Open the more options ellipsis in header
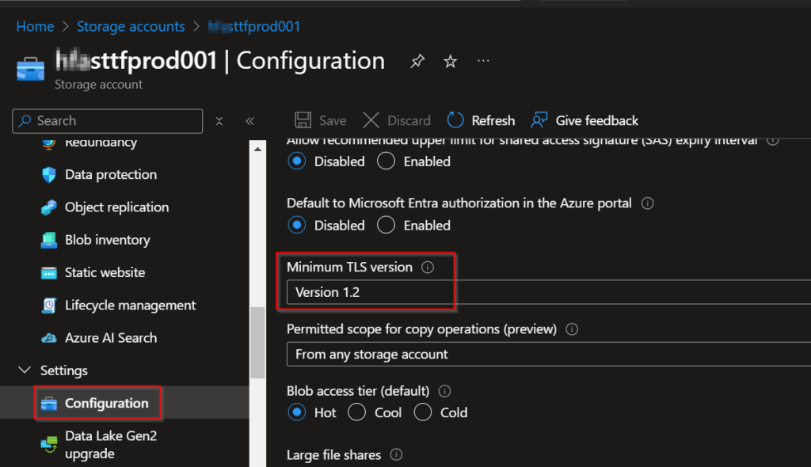811x467 pixels. 484,61
